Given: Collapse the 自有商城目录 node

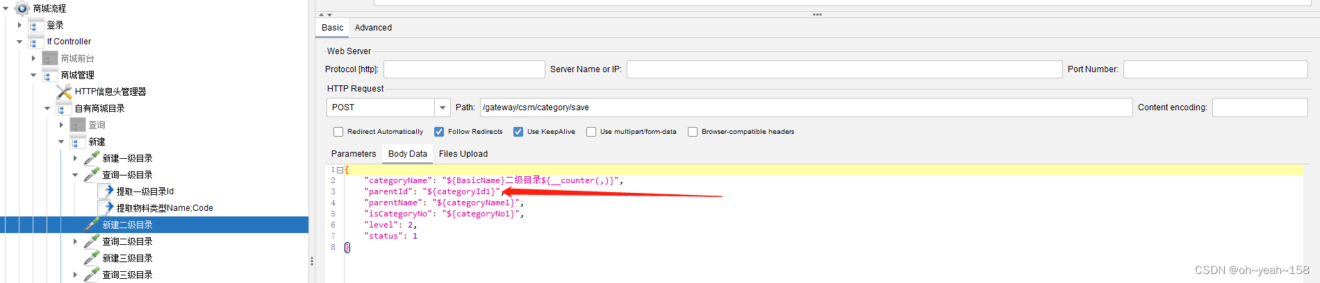Looking at the screenshot, I should click(x=47, y=108).
